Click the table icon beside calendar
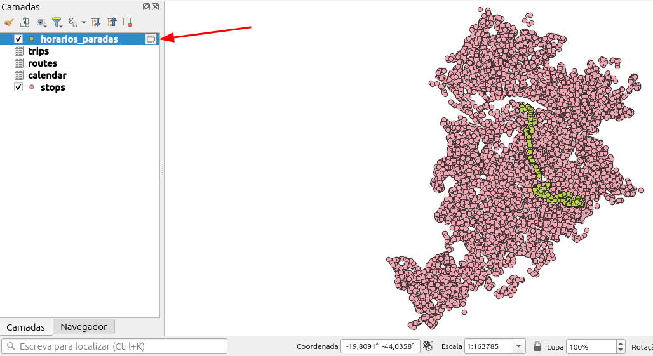 point(19,75)
